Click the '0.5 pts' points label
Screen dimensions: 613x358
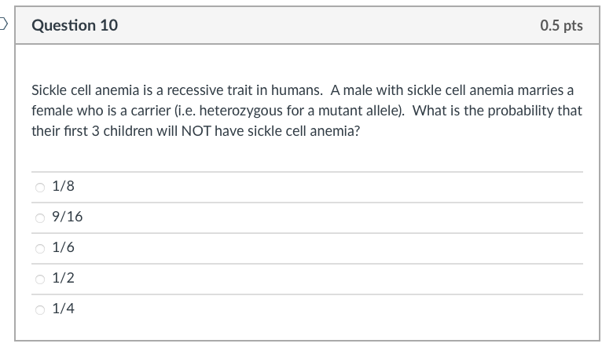coord(561,25)
